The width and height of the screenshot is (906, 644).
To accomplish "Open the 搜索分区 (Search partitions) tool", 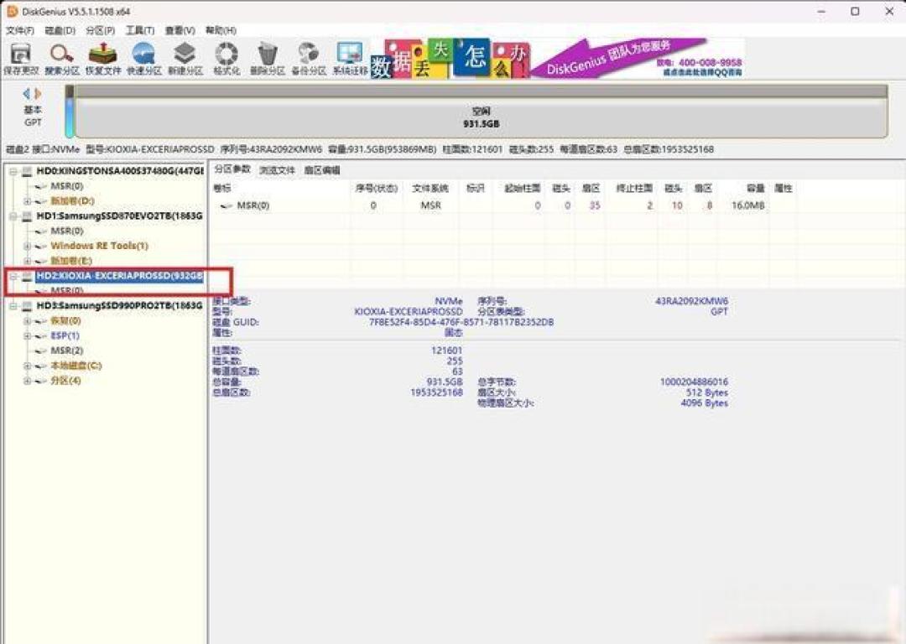I will [x=62, y=59].
